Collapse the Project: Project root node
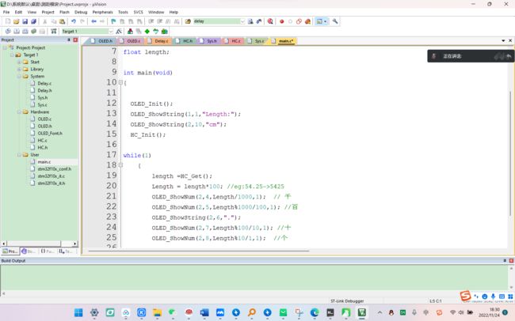 click(5, 48)
